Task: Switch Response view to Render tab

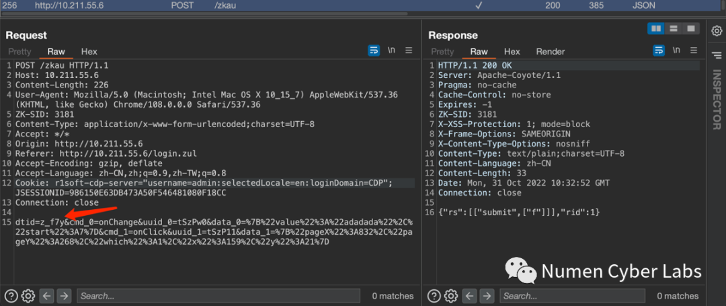Action: [551, 51]
